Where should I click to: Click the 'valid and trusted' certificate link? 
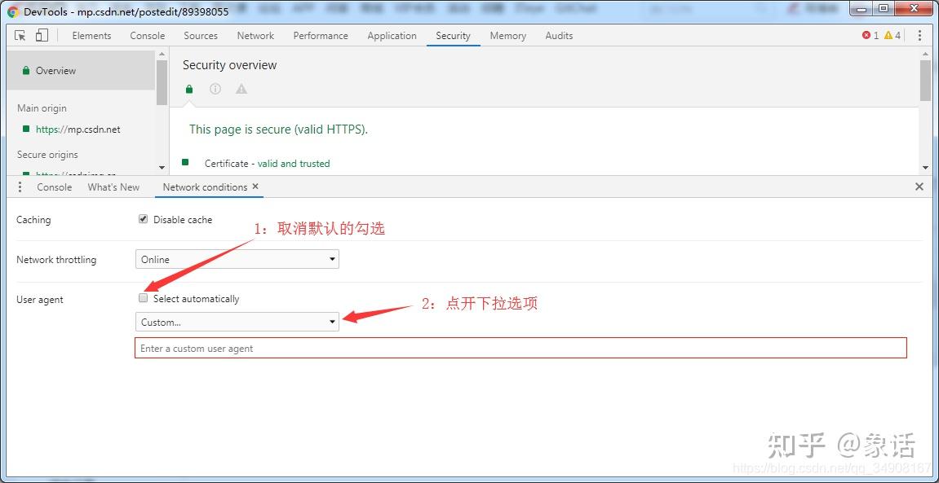pyautogui.click(x=295, y=163)
